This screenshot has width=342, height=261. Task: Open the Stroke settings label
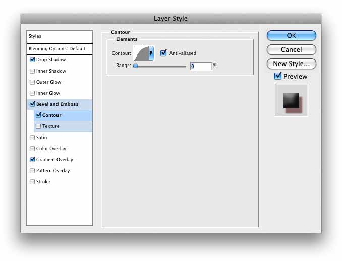click(43, 182)
